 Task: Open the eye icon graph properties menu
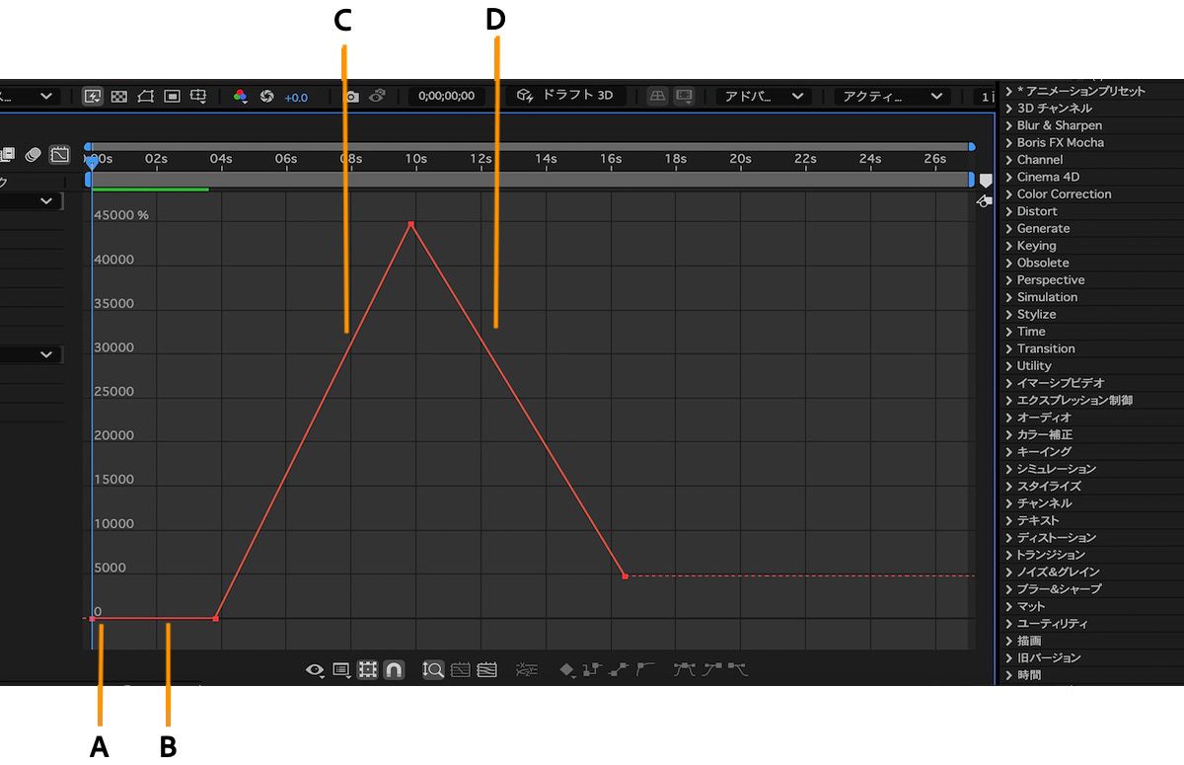(315, 670)
